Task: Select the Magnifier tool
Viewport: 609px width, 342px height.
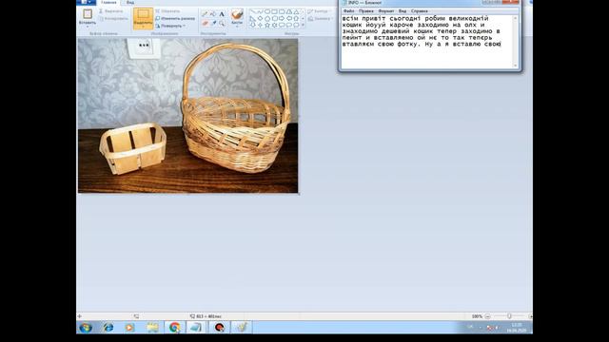Action: coord(222,23)
